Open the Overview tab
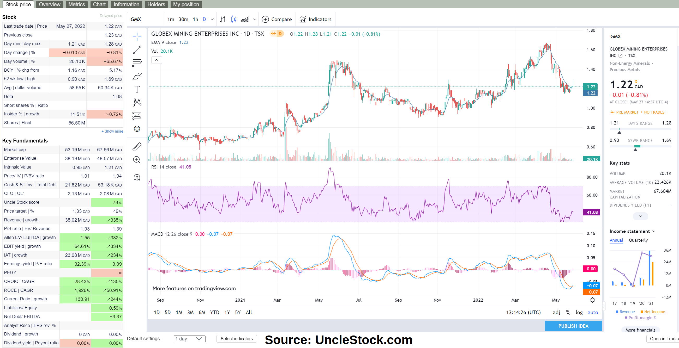Viewport: 679px width, 348px height. coord(50,4)
